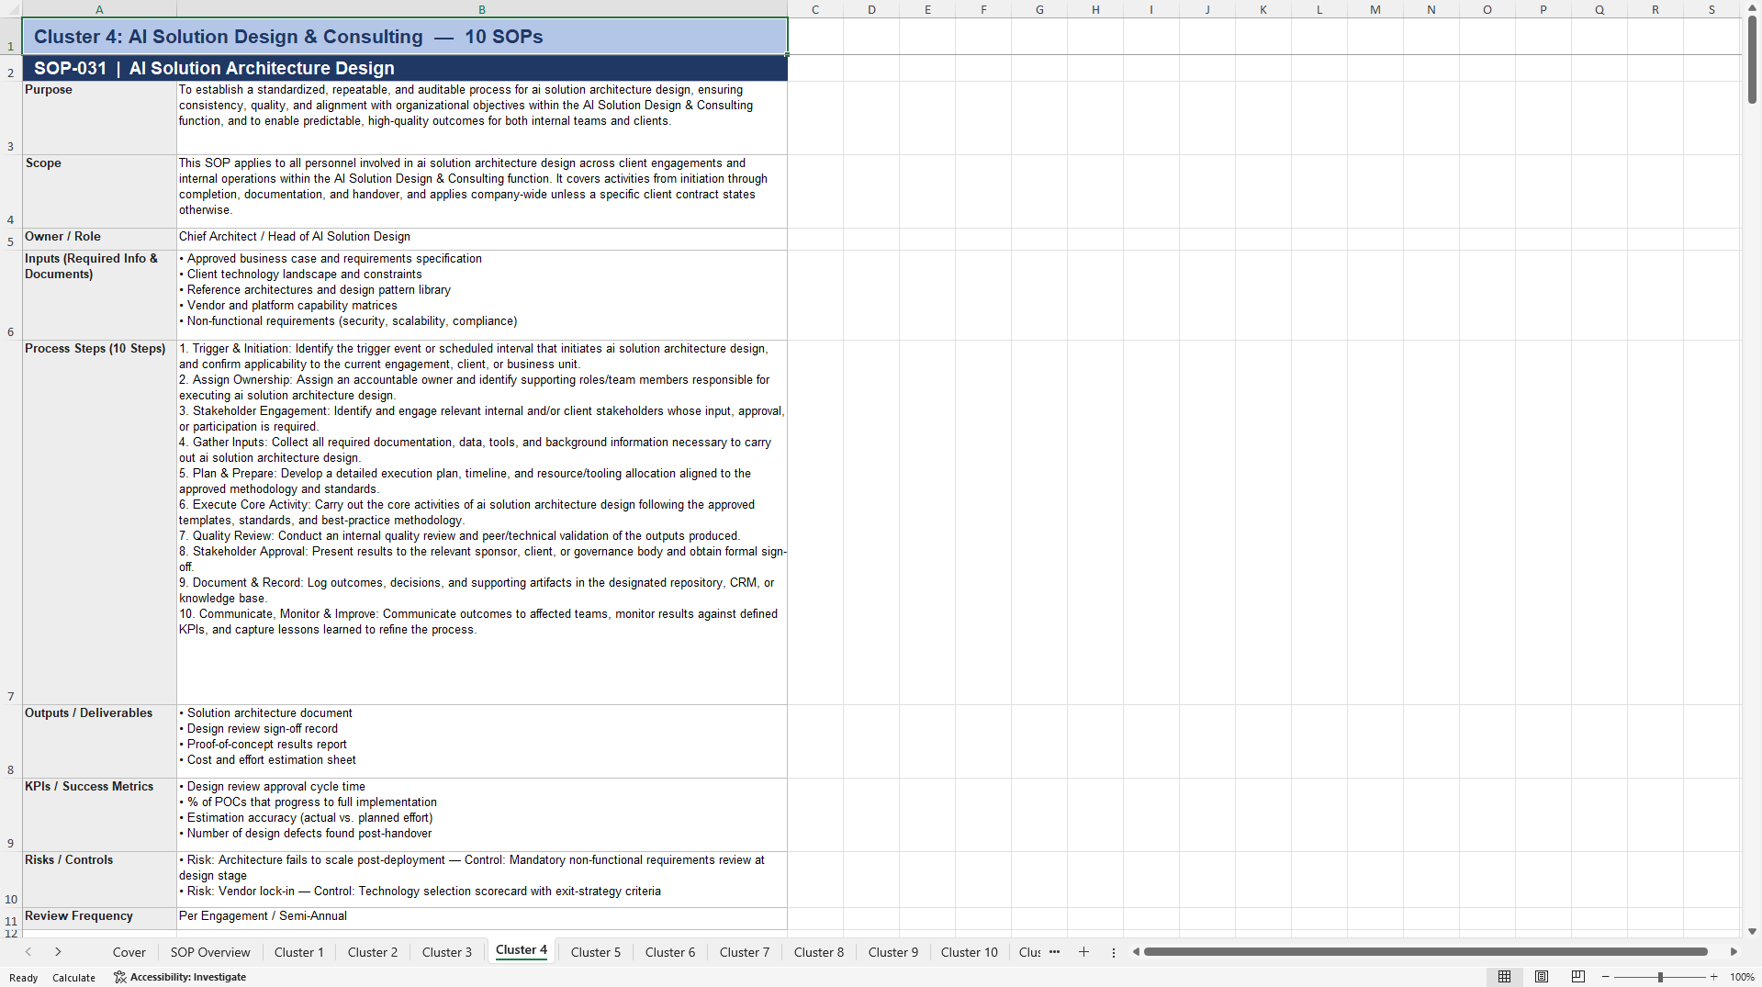
Task: Click the Select All corner triangle
Action: (x=11, y=9)
